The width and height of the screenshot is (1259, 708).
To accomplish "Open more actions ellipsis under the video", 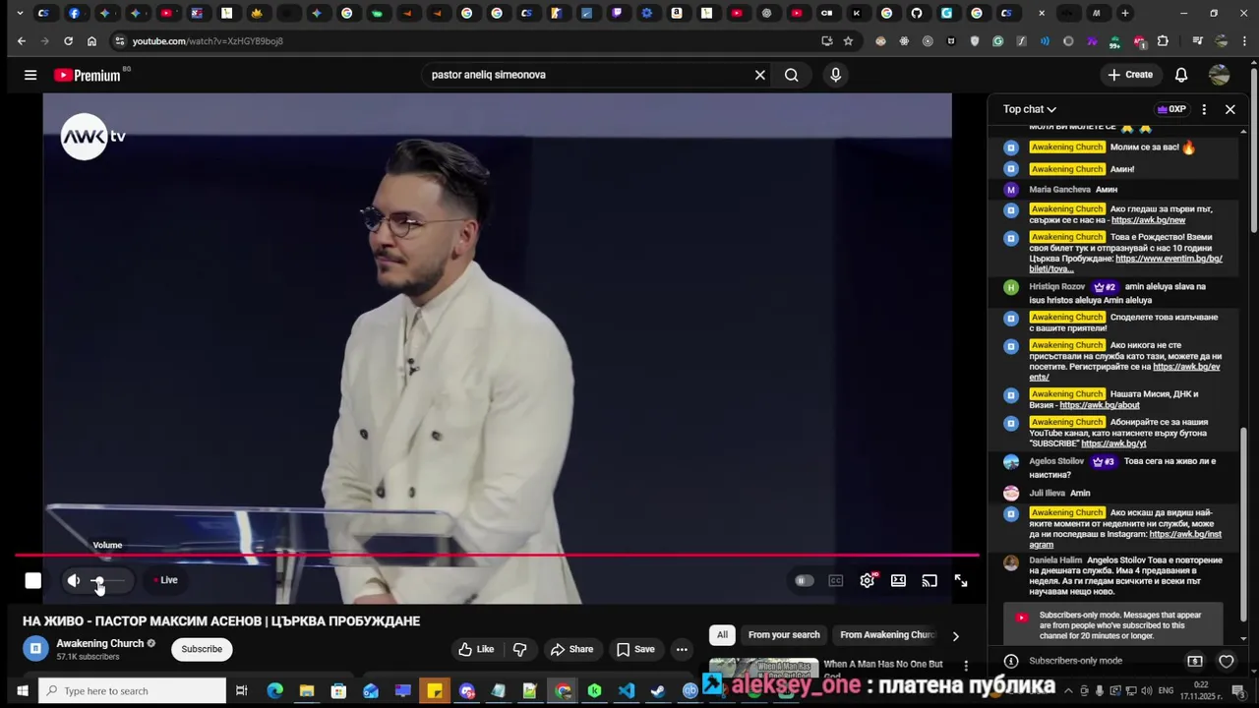I will tap(681, 649).
